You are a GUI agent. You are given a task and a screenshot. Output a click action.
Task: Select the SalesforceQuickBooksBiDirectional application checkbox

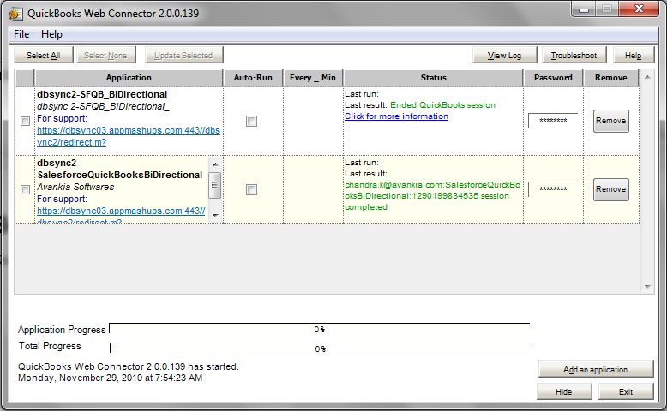point(25,190)
